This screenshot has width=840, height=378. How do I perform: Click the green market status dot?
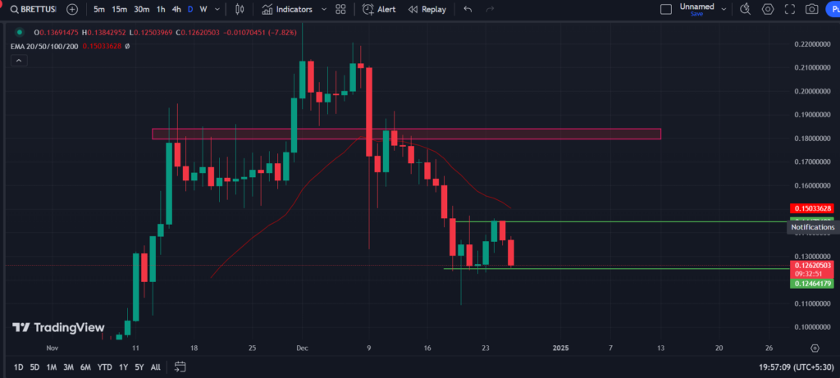click(x=20, y=32)
